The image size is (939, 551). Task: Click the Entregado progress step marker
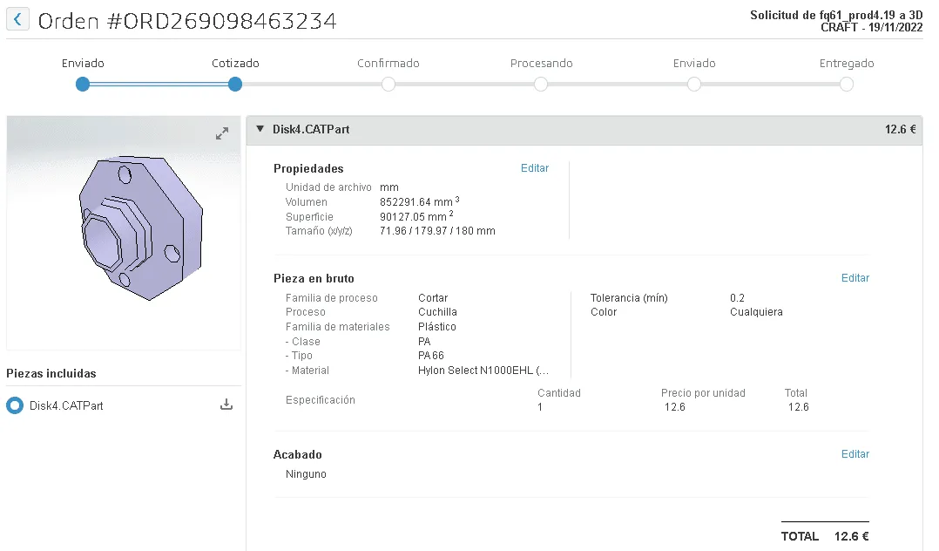(846, 85)
